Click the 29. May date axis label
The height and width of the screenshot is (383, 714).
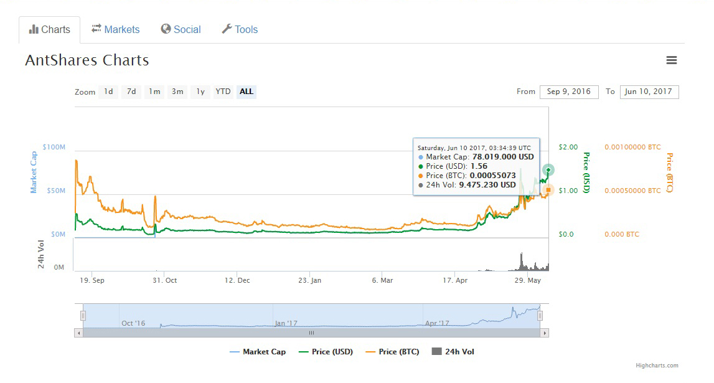(528, 280)
